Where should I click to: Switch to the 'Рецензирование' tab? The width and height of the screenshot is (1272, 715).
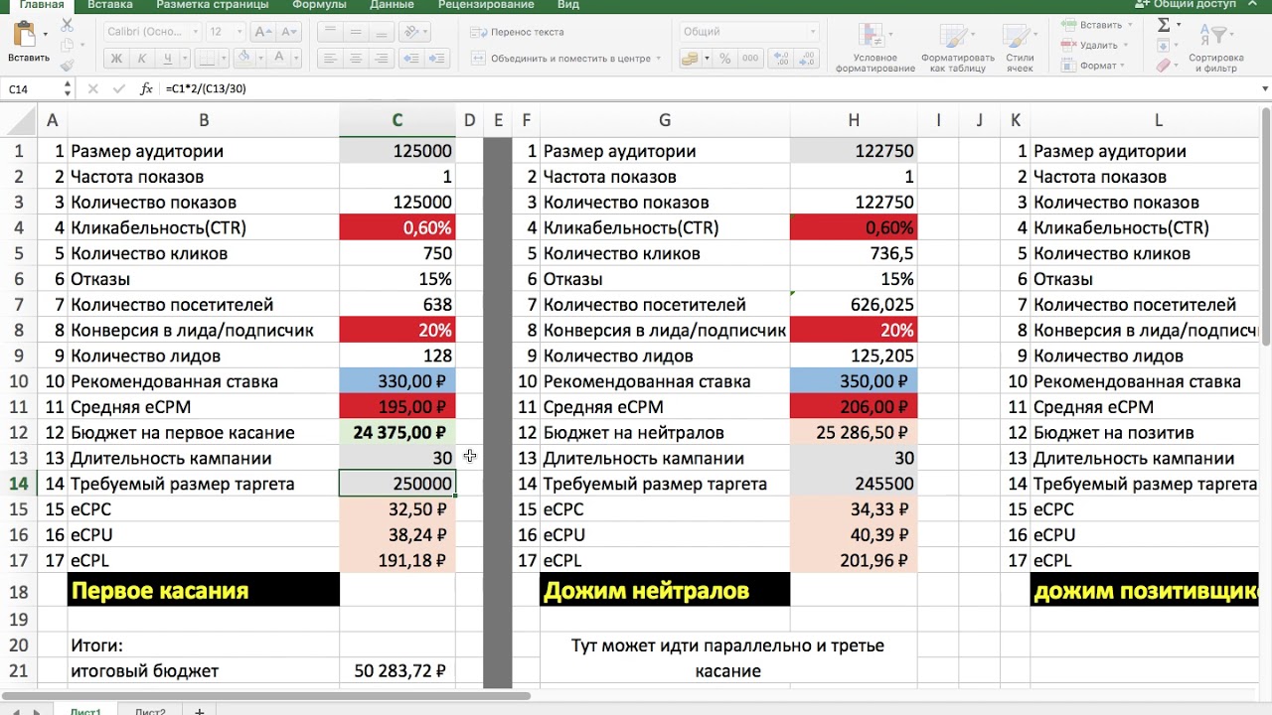click(x=486, y=5)
